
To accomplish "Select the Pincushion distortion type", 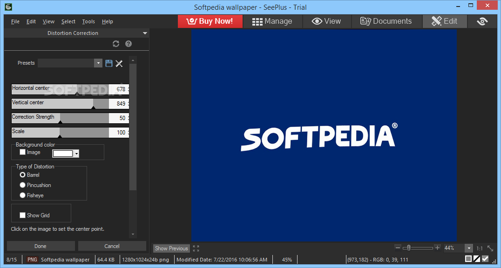I will click(x=22, y=185).
